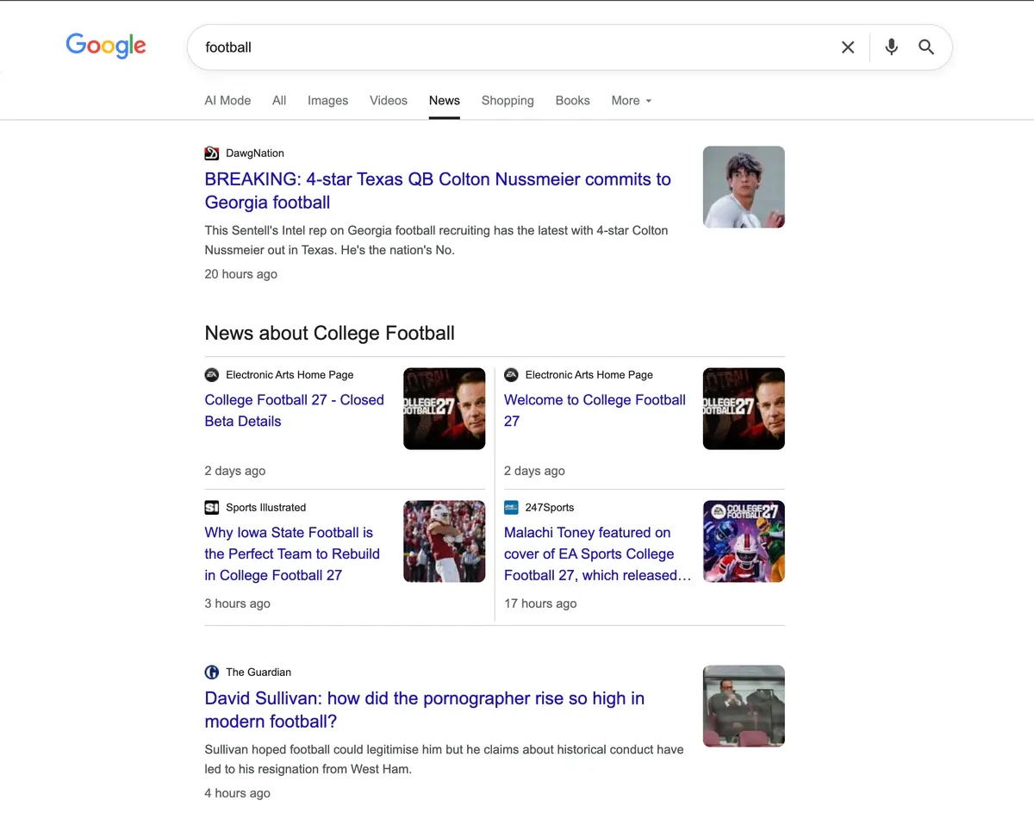This screenshot has width=1034, height=813.
Task: Open Colton Nussmeier commits to Georgia headline
Action: (438, 191)
